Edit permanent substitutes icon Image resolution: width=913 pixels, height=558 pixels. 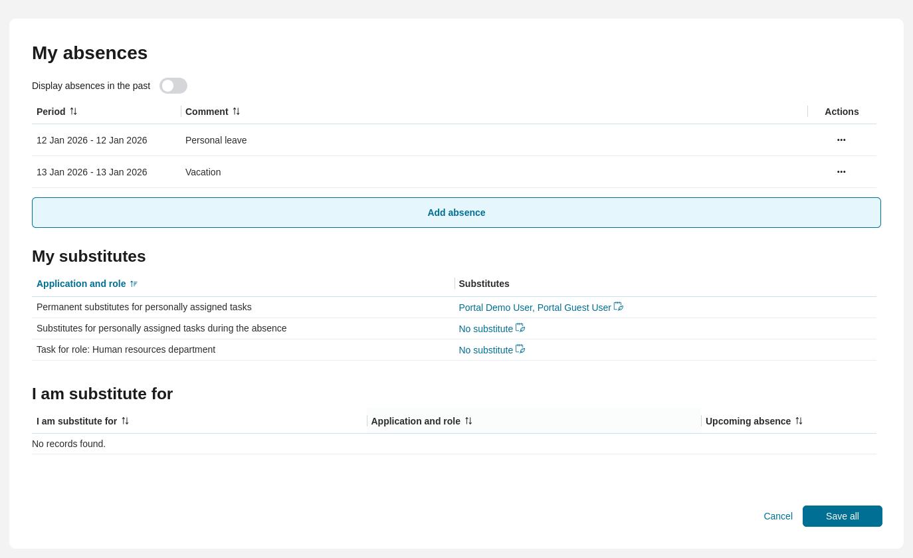coord(619,307)
